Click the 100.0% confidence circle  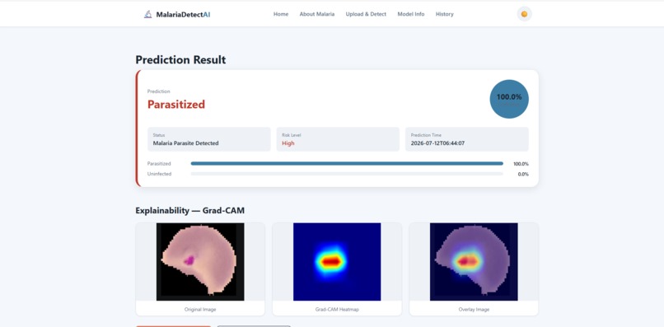(509, 99)
